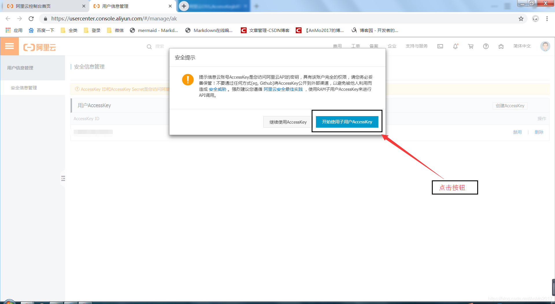The width and height of the screenshot is (555, 304).
Task: Open the CloudShell terminal icon
Action: pyautogui.click(x=440, y=46)
